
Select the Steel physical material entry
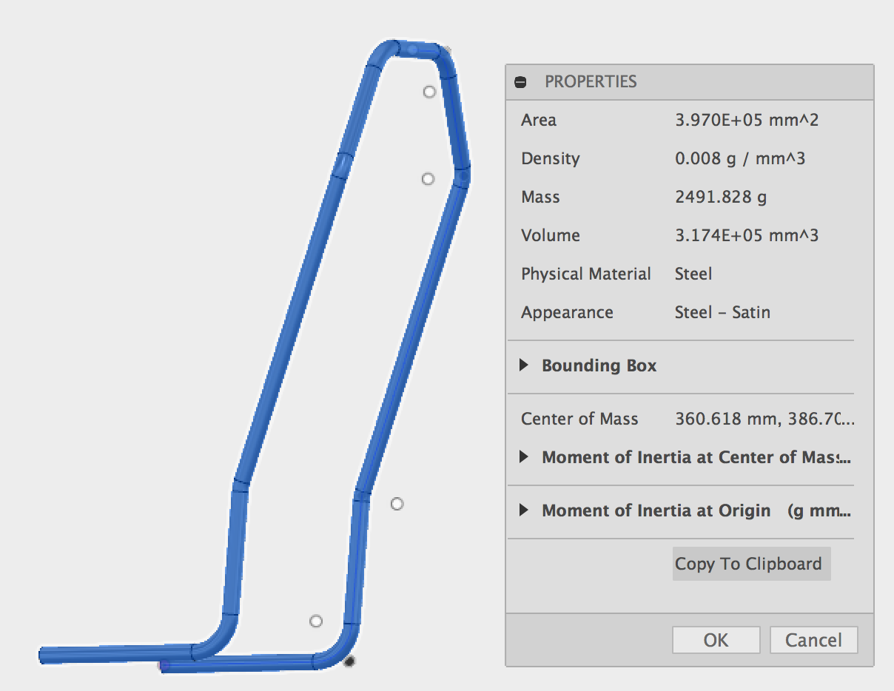693,274
